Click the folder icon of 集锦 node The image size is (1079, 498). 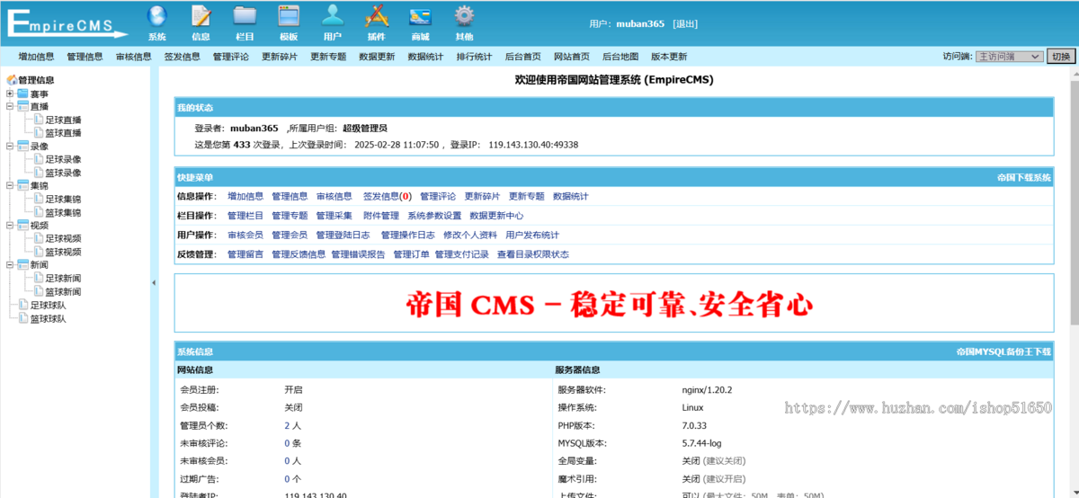[22, 185]
